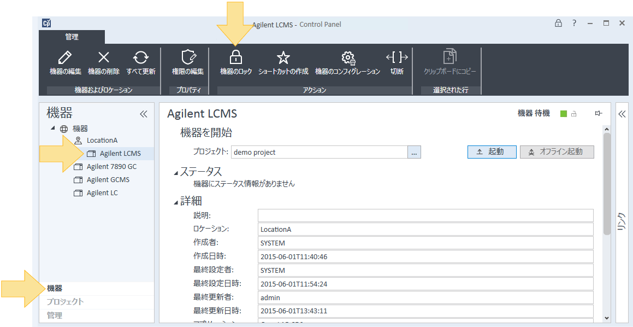The width and height of the screenshot is (633, 327).
Task: Collapse the 機器 root tree node
Action: [x=53, y=129]
